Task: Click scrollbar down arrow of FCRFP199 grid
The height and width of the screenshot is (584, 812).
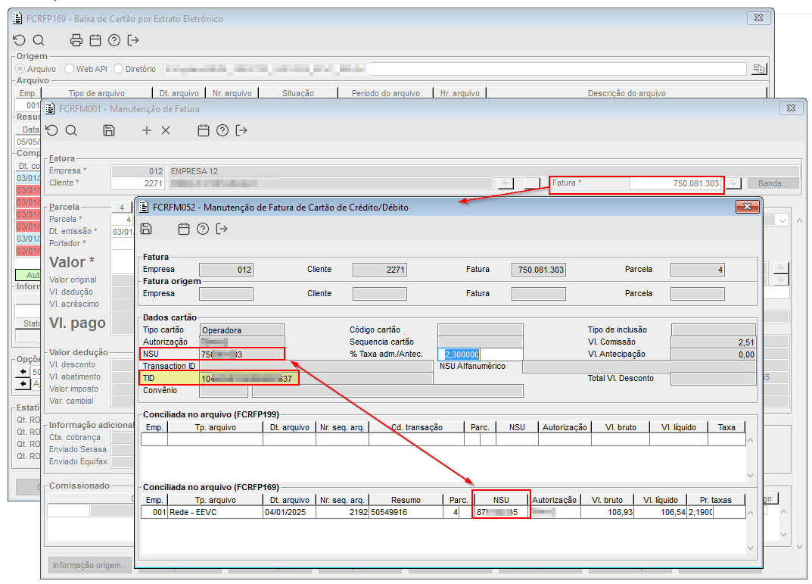Action: [751, 476]
